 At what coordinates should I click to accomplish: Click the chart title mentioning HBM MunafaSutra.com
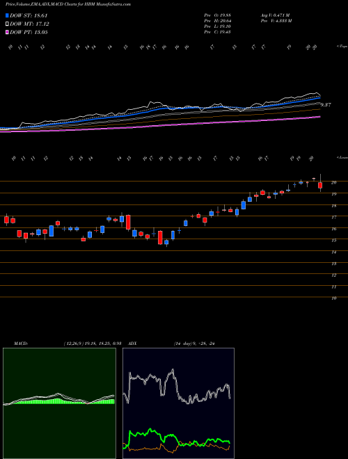[68, 4]
